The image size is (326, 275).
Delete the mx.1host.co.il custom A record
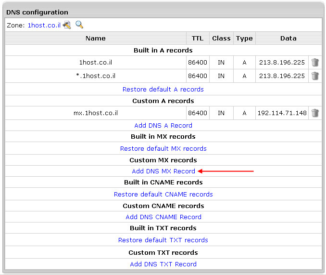315,113
